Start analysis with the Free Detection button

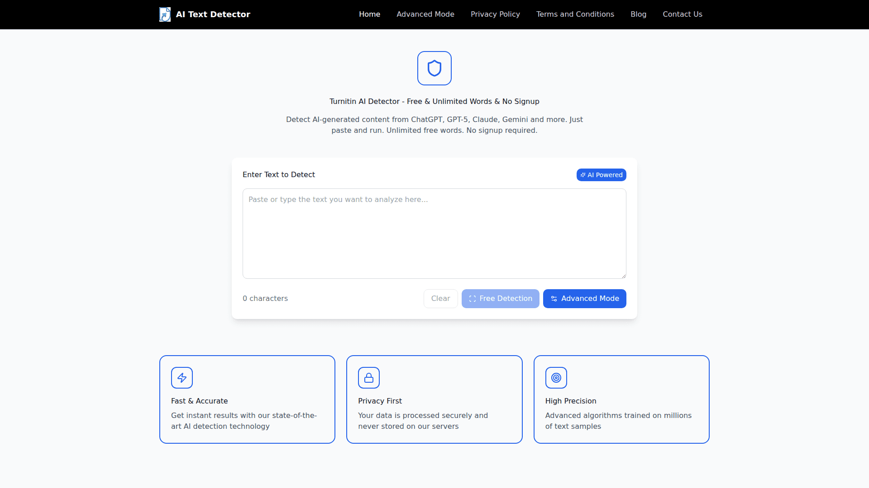[x=500, y=299]
